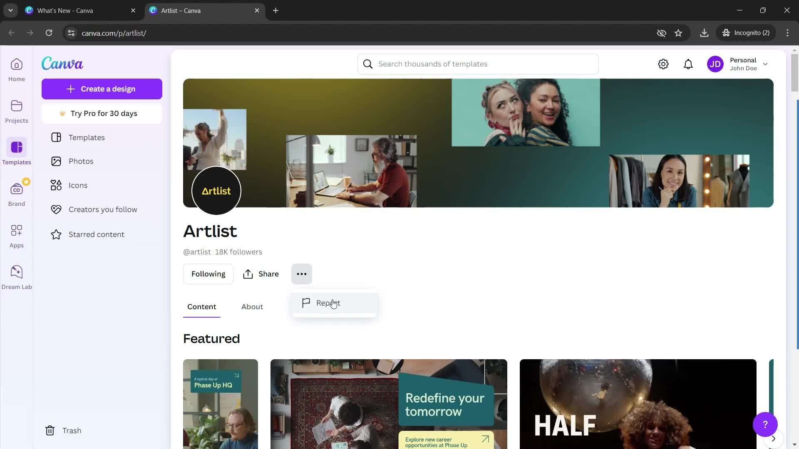Click the Canva logo
799x449 pixels.
[62, 64]
